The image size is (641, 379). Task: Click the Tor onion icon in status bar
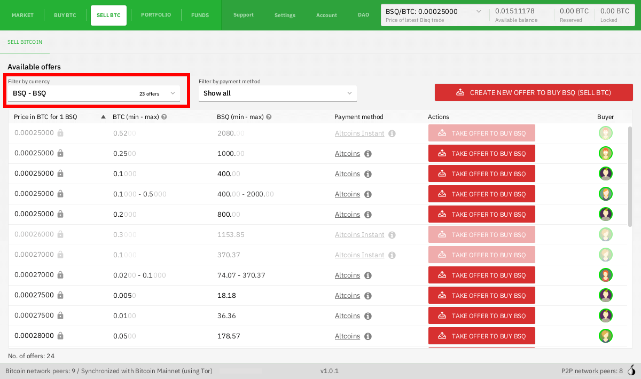(x=631, y=370)
